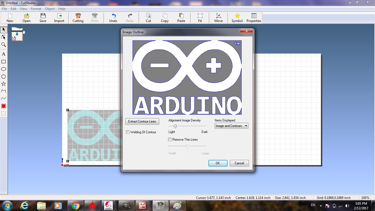Click the Move toolbar icon

(219, 18)
